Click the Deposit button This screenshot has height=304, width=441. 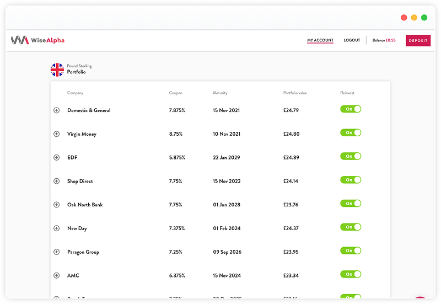point(418,40)
